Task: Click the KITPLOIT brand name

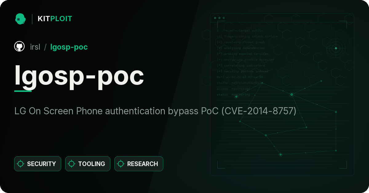Action: 55,19
